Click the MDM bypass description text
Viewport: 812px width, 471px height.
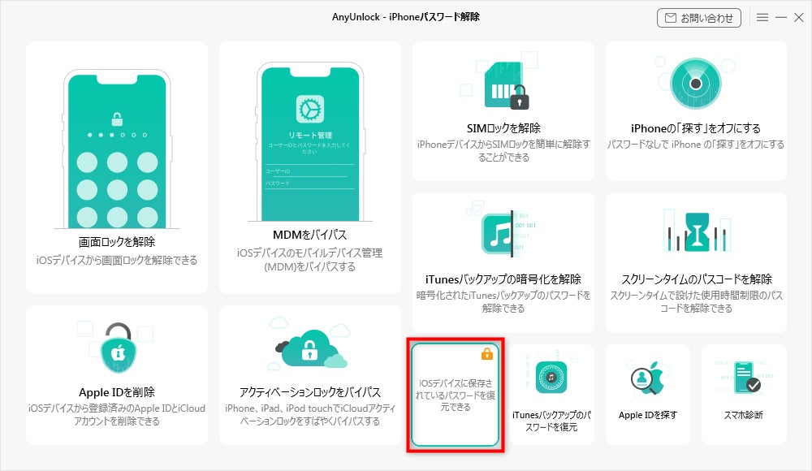click(309, 260)
